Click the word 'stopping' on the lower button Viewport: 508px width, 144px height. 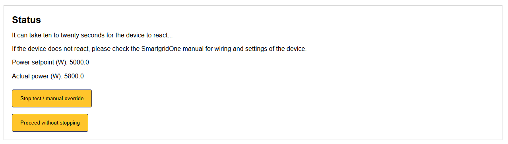70,123
